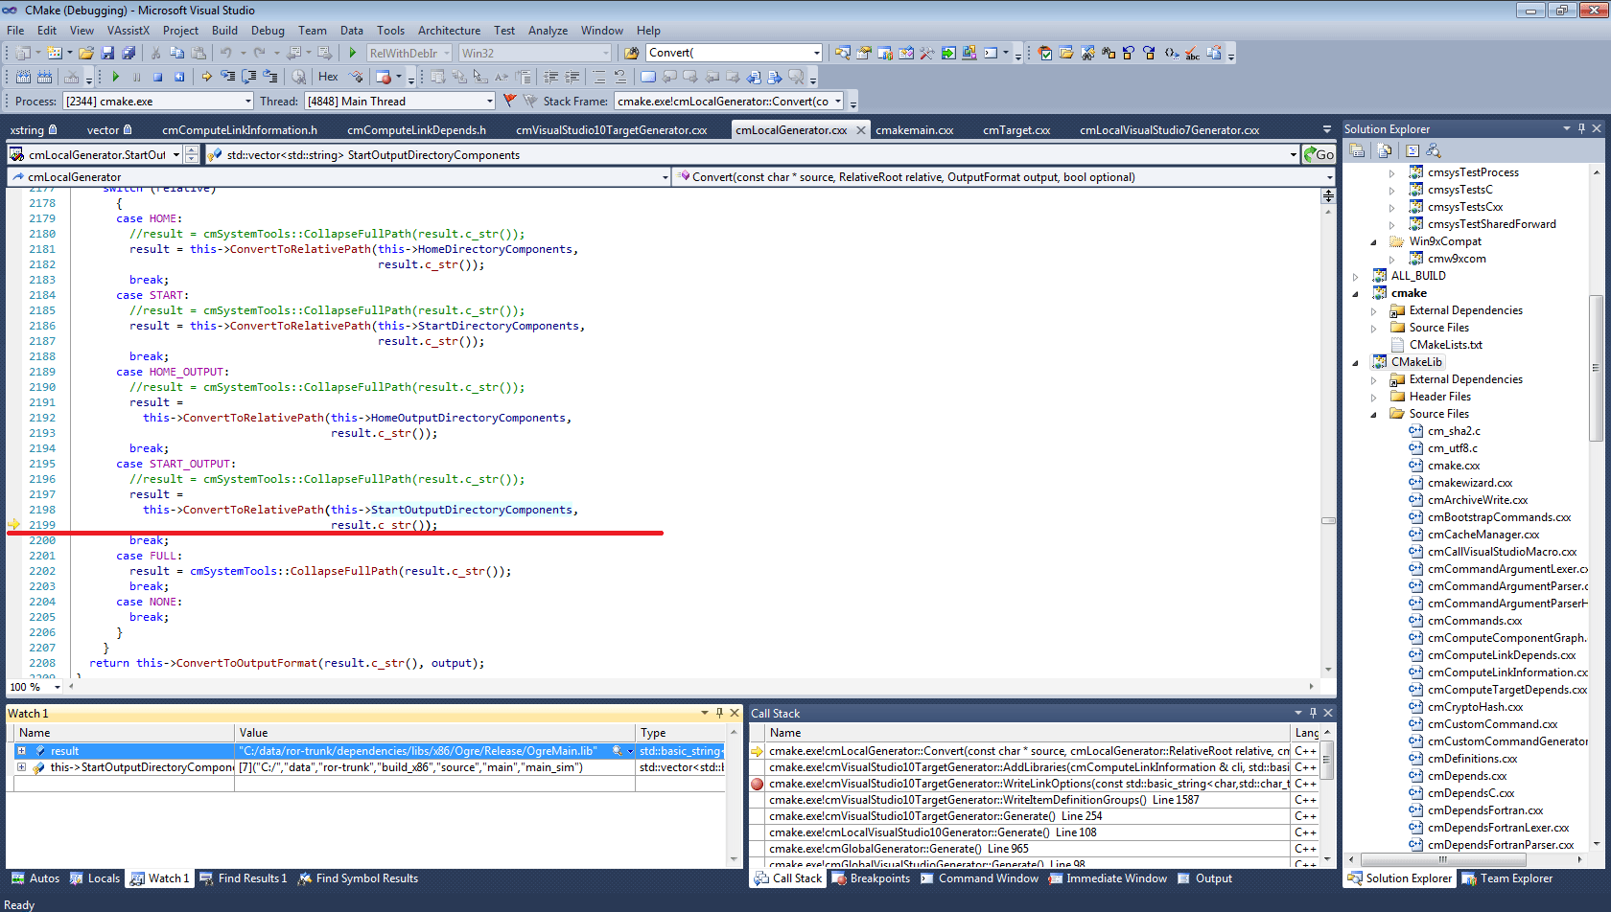
Task: Close the cmLocalGenerator.cxx tab
Action: pos(860,130)
